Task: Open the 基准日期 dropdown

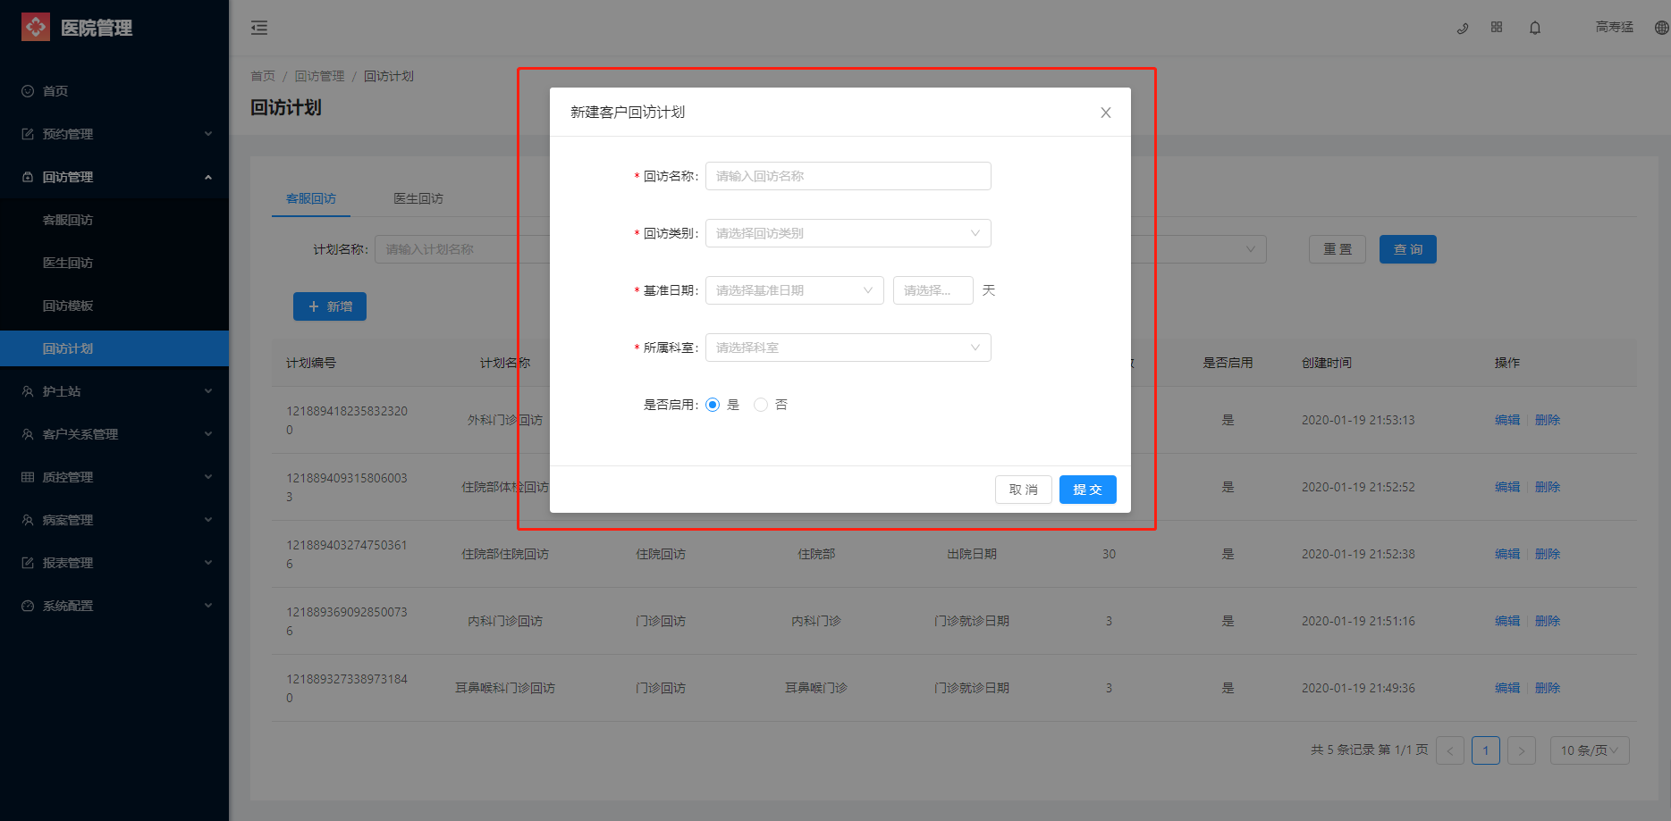Action: 794,290
